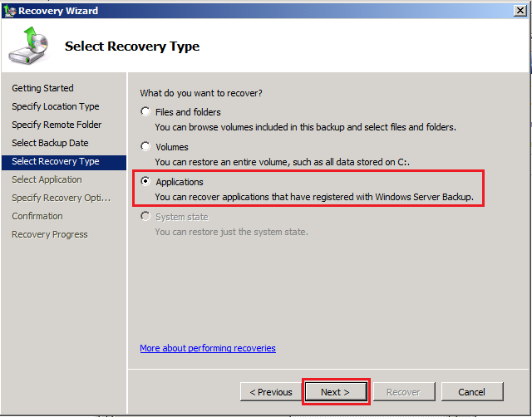Click the highlighted Select Recovery Type step

click(x=55, y=161)
